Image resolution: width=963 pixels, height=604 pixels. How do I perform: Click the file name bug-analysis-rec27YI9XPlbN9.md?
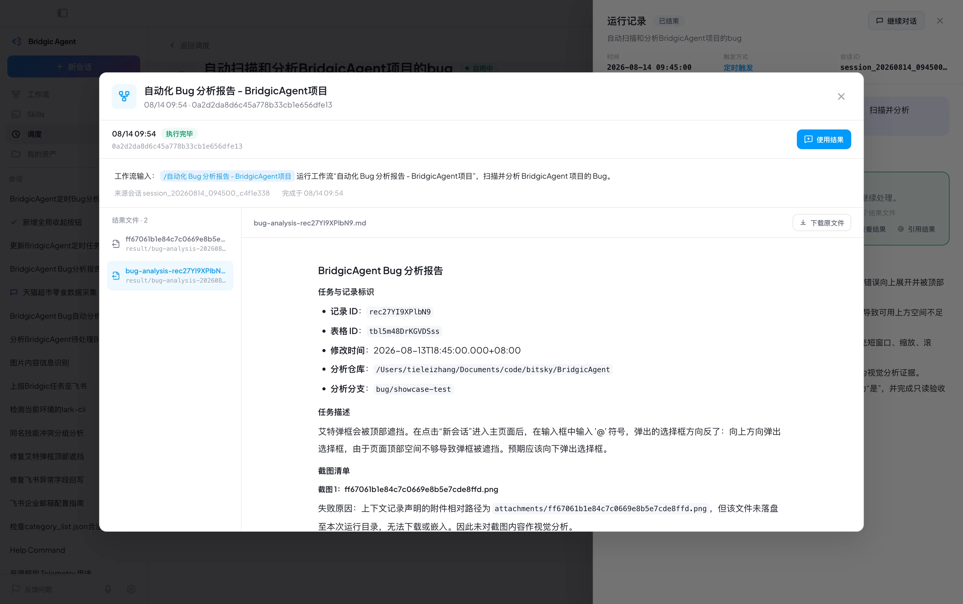point(310,223)
